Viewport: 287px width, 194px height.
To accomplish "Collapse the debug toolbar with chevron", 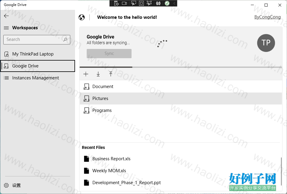I will pyautogui.click(x=174, y=3).
